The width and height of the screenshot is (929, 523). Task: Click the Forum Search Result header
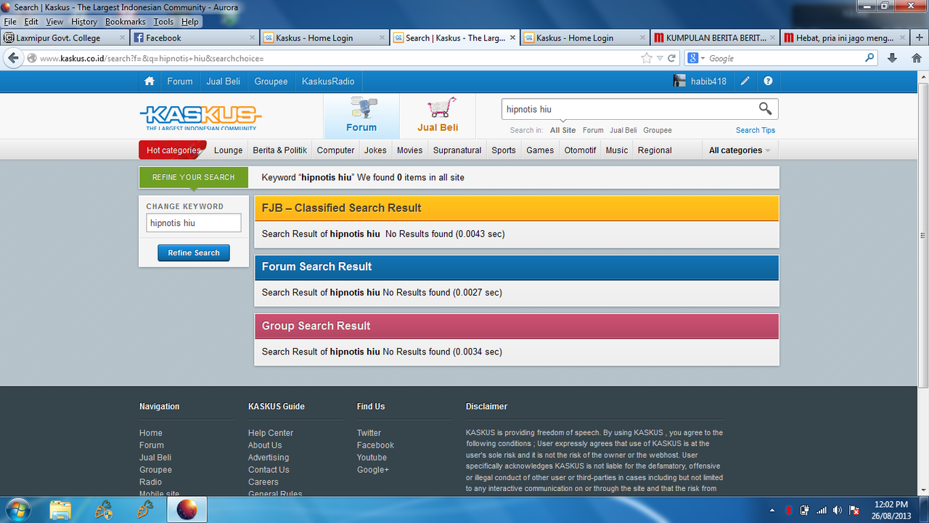(x=517, y=267)
